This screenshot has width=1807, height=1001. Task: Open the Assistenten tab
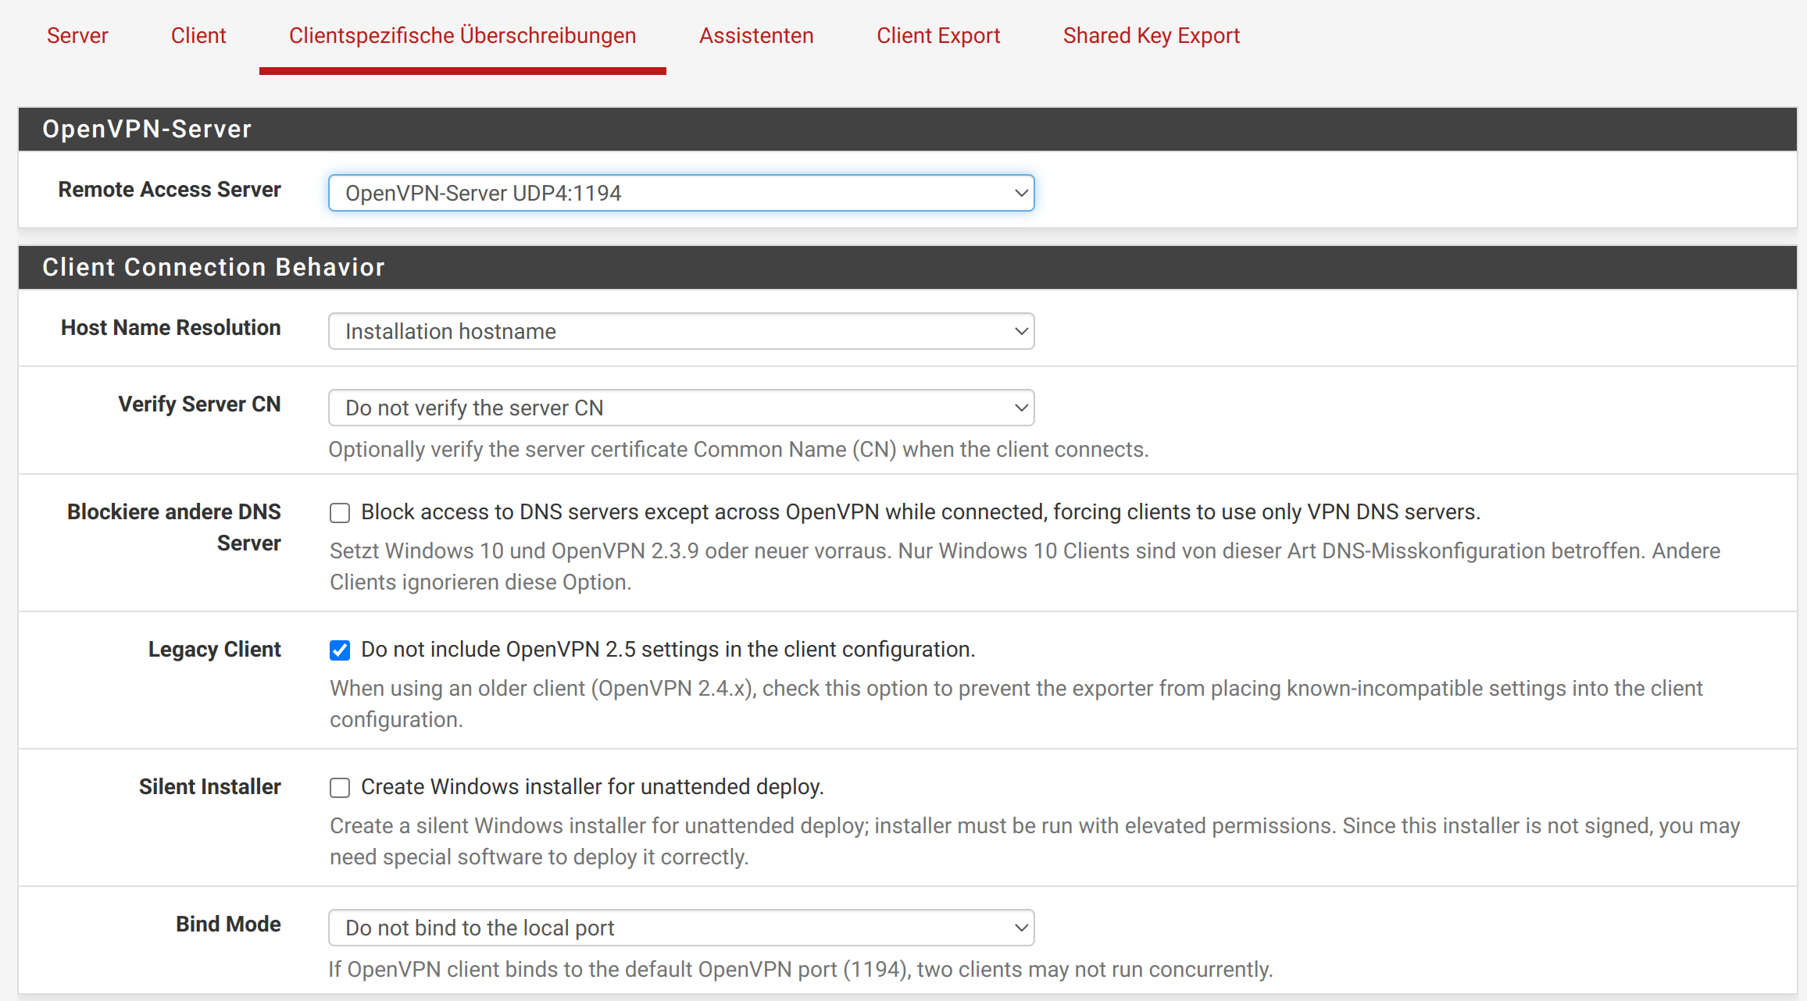click(x=755, y=36)
